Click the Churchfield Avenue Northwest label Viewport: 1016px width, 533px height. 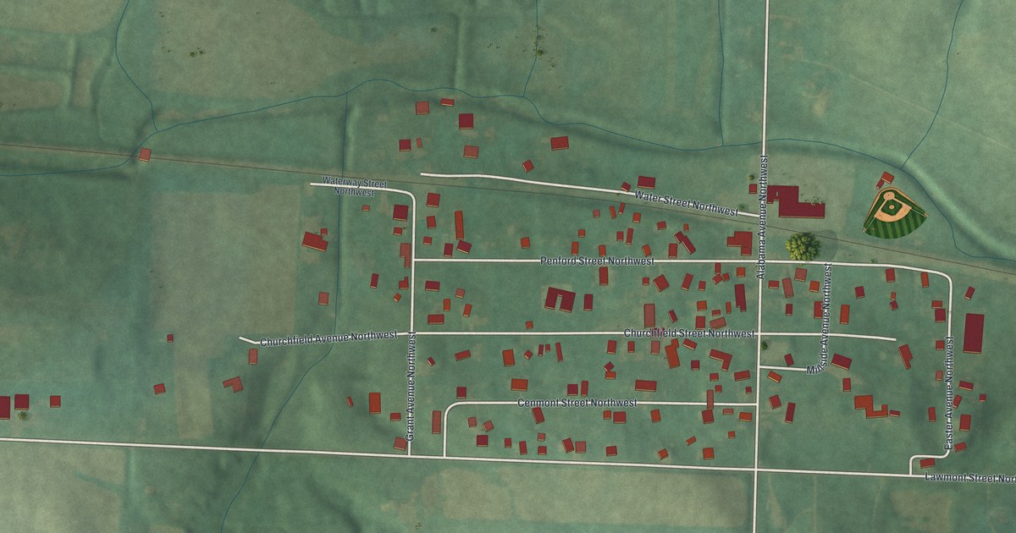[329, 338]
